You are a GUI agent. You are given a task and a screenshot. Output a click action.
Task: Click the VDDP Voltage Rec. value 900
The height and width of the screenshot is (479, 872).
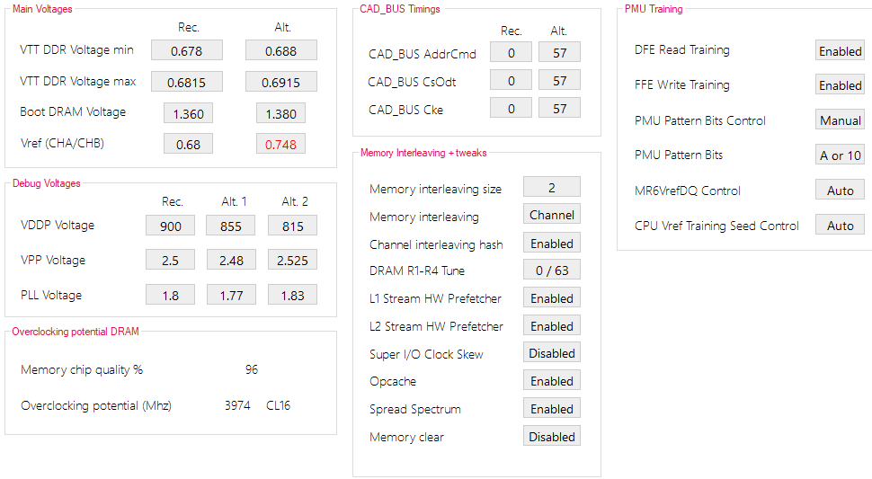coord(170,226)
